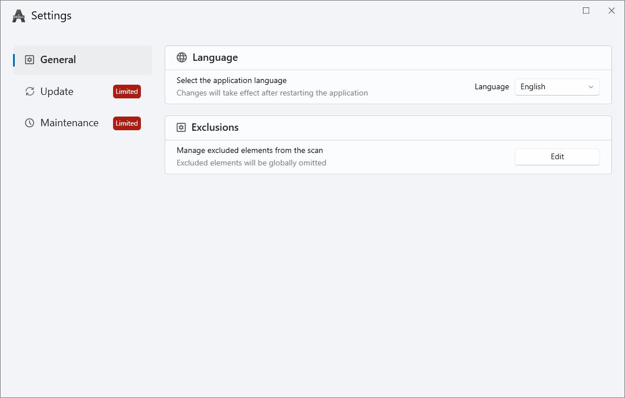Switch to the Maintenance settings tab
Image resolution: width=625 pixels, height=398 pixels.
point(82,123)
